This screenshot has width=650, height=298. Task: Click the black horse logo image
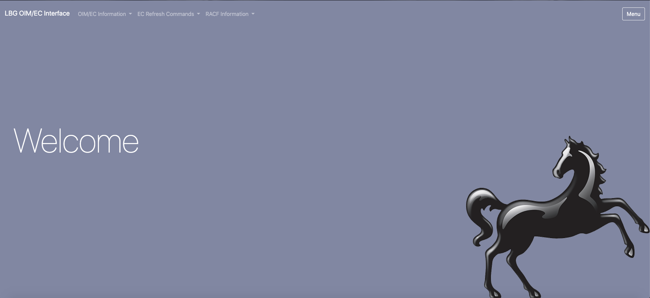(x=558, y=217)
